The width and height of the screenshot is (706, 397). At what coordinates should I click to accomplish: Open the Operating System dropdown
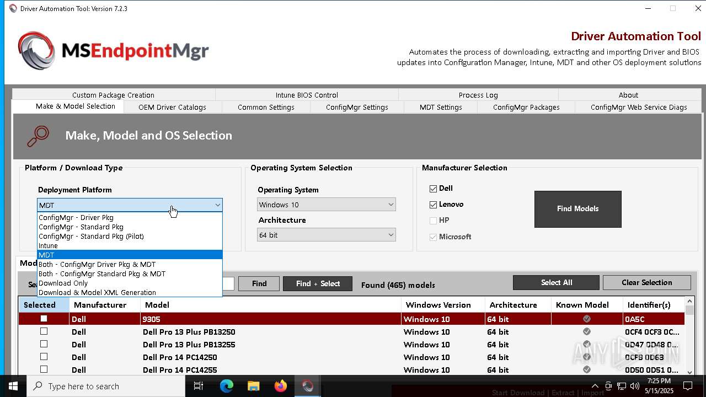point(327,205)
